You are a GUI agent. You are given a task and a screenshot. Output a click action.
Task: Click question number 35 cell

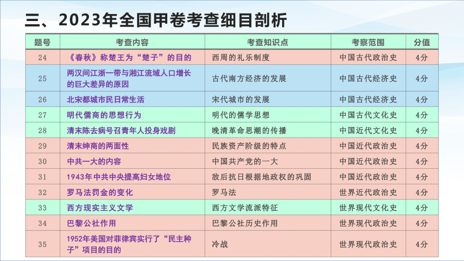coord(43,244)
